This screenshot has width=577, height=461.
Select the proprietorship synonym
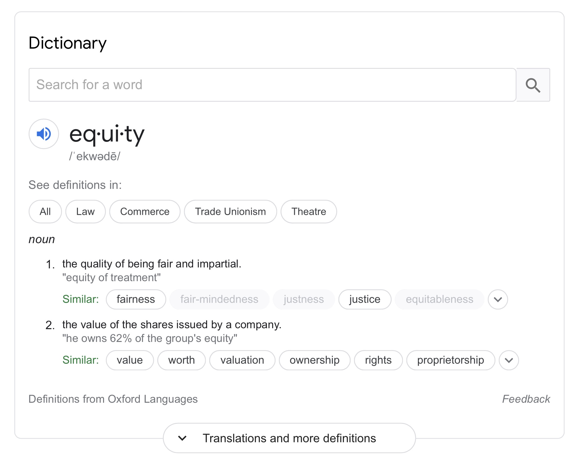(x=451, y=360)
